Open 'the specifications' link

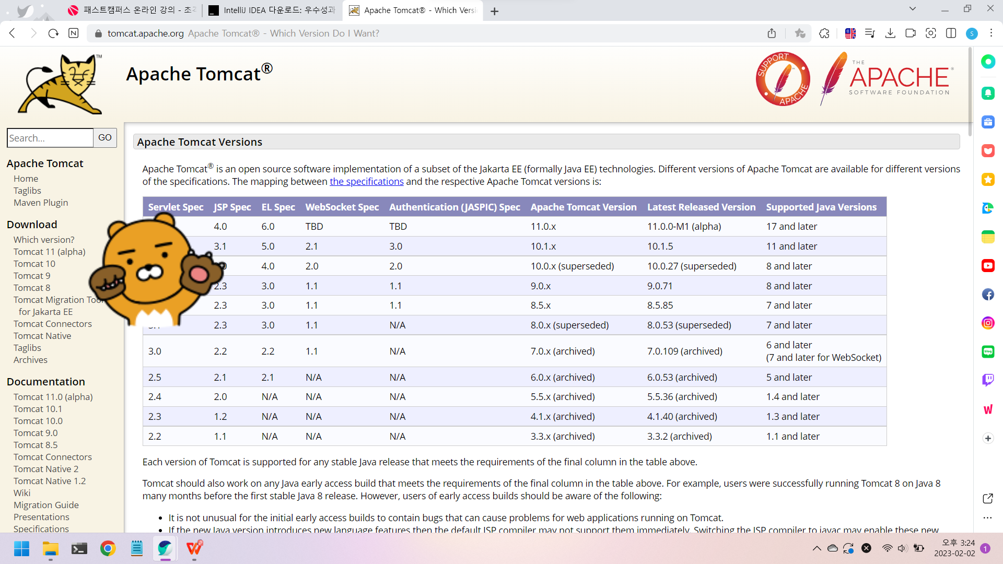tap(367, 182)
